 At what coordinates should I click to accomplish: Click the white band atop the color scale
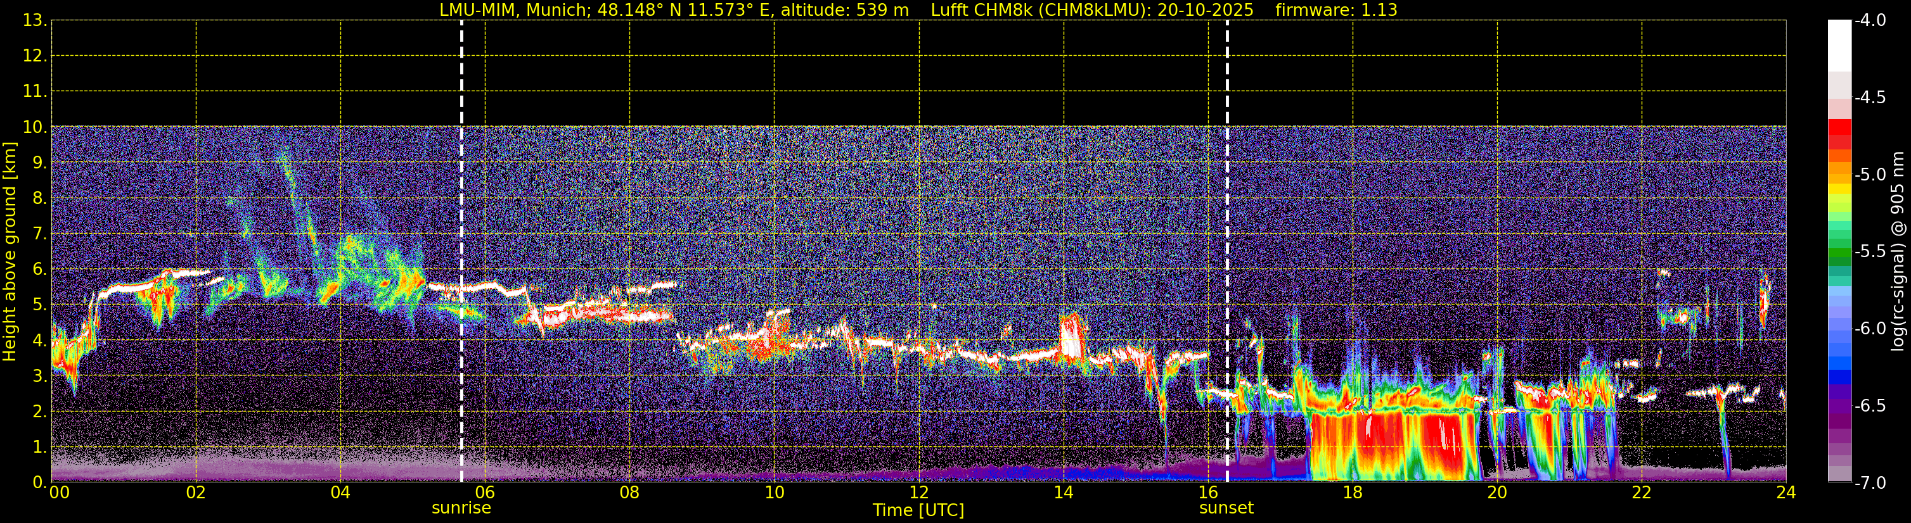(x=1839, y=45)
